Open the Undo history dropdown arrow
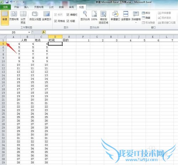This screenshot has height=165, width=178. 14,2
